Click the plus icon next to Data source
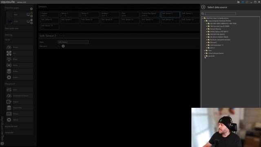The height and width of the screenshot is (147, 261). pyautogui.click(x=63, y=46)
